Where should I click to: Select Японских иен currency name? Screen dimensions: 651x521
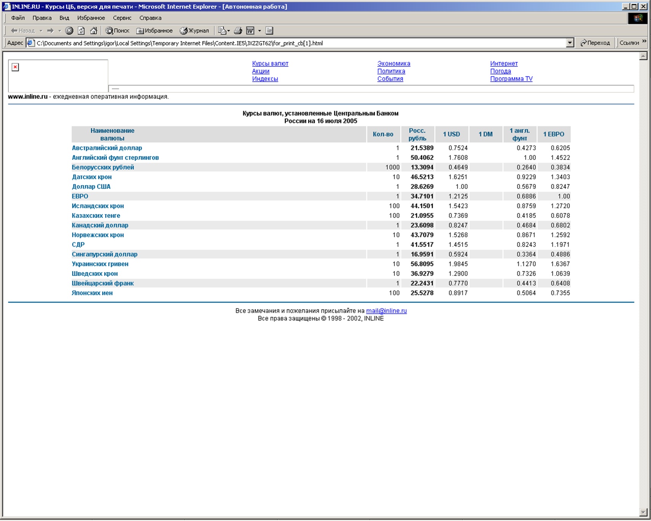92,293
